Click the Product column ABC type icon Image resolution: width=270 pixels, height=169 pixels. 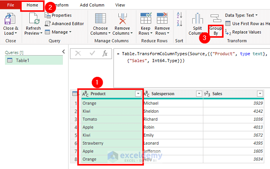click(x=85, y=94)
